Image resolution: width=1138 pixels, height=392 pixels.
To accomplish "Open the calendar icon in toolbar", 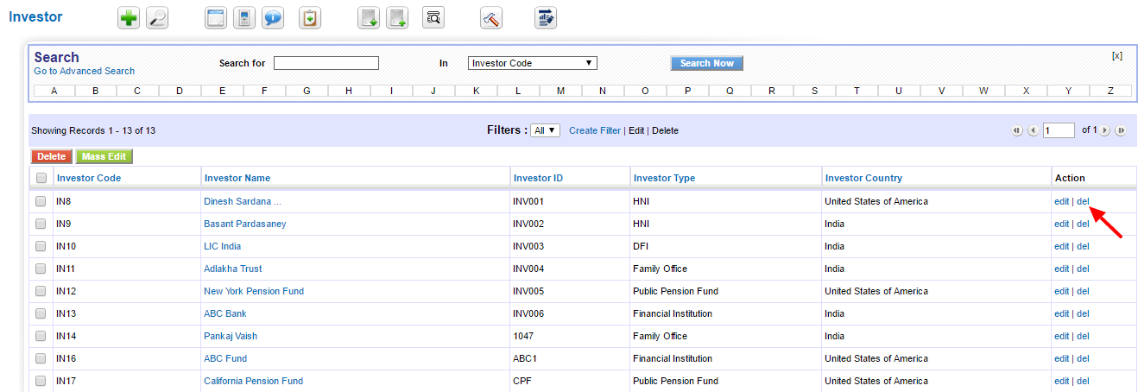I will [216, 18].
